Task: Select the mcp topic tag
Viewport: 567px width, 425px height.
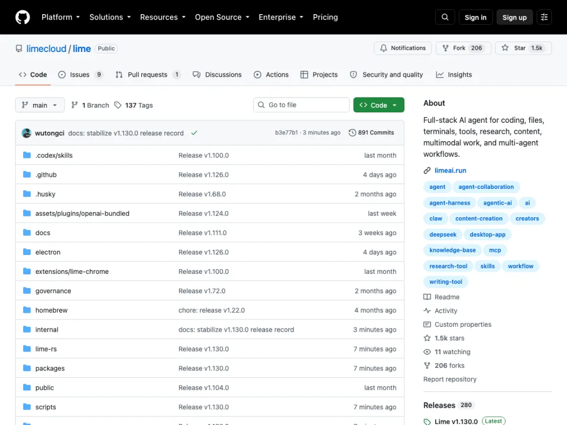Action: [x=495, y=250]
